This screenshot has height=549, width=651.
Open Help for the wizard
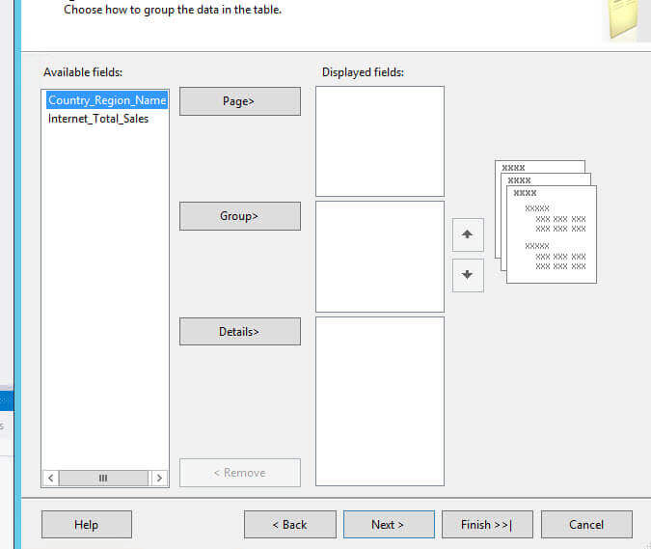[x=87, y=525]
